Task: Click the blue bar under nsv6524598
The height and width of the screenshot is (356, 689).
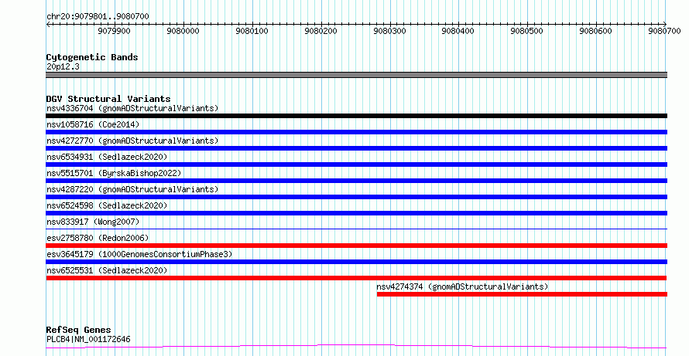Action: (x=356, y=213)
